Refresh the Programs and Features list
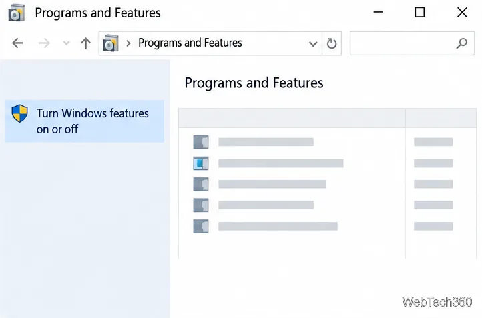The width and height of the screenshot is (482, 318). click(332, 43)
